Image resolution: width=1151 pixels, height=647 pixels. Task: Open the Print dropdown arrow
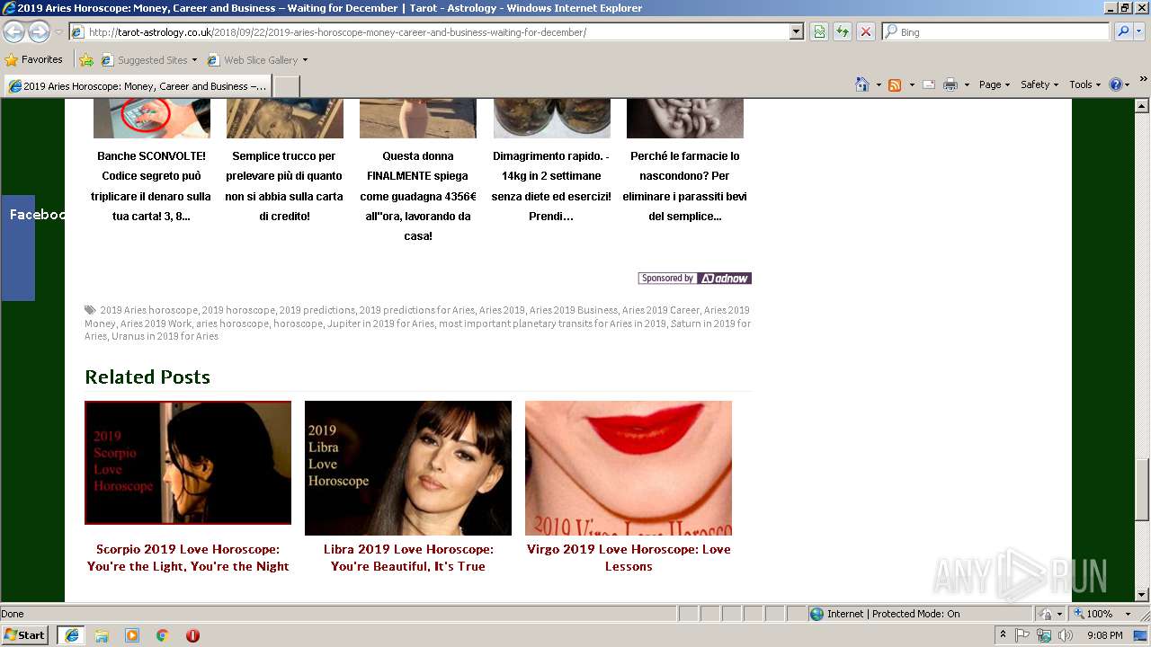pyautogui.click(x=967, y=84)
